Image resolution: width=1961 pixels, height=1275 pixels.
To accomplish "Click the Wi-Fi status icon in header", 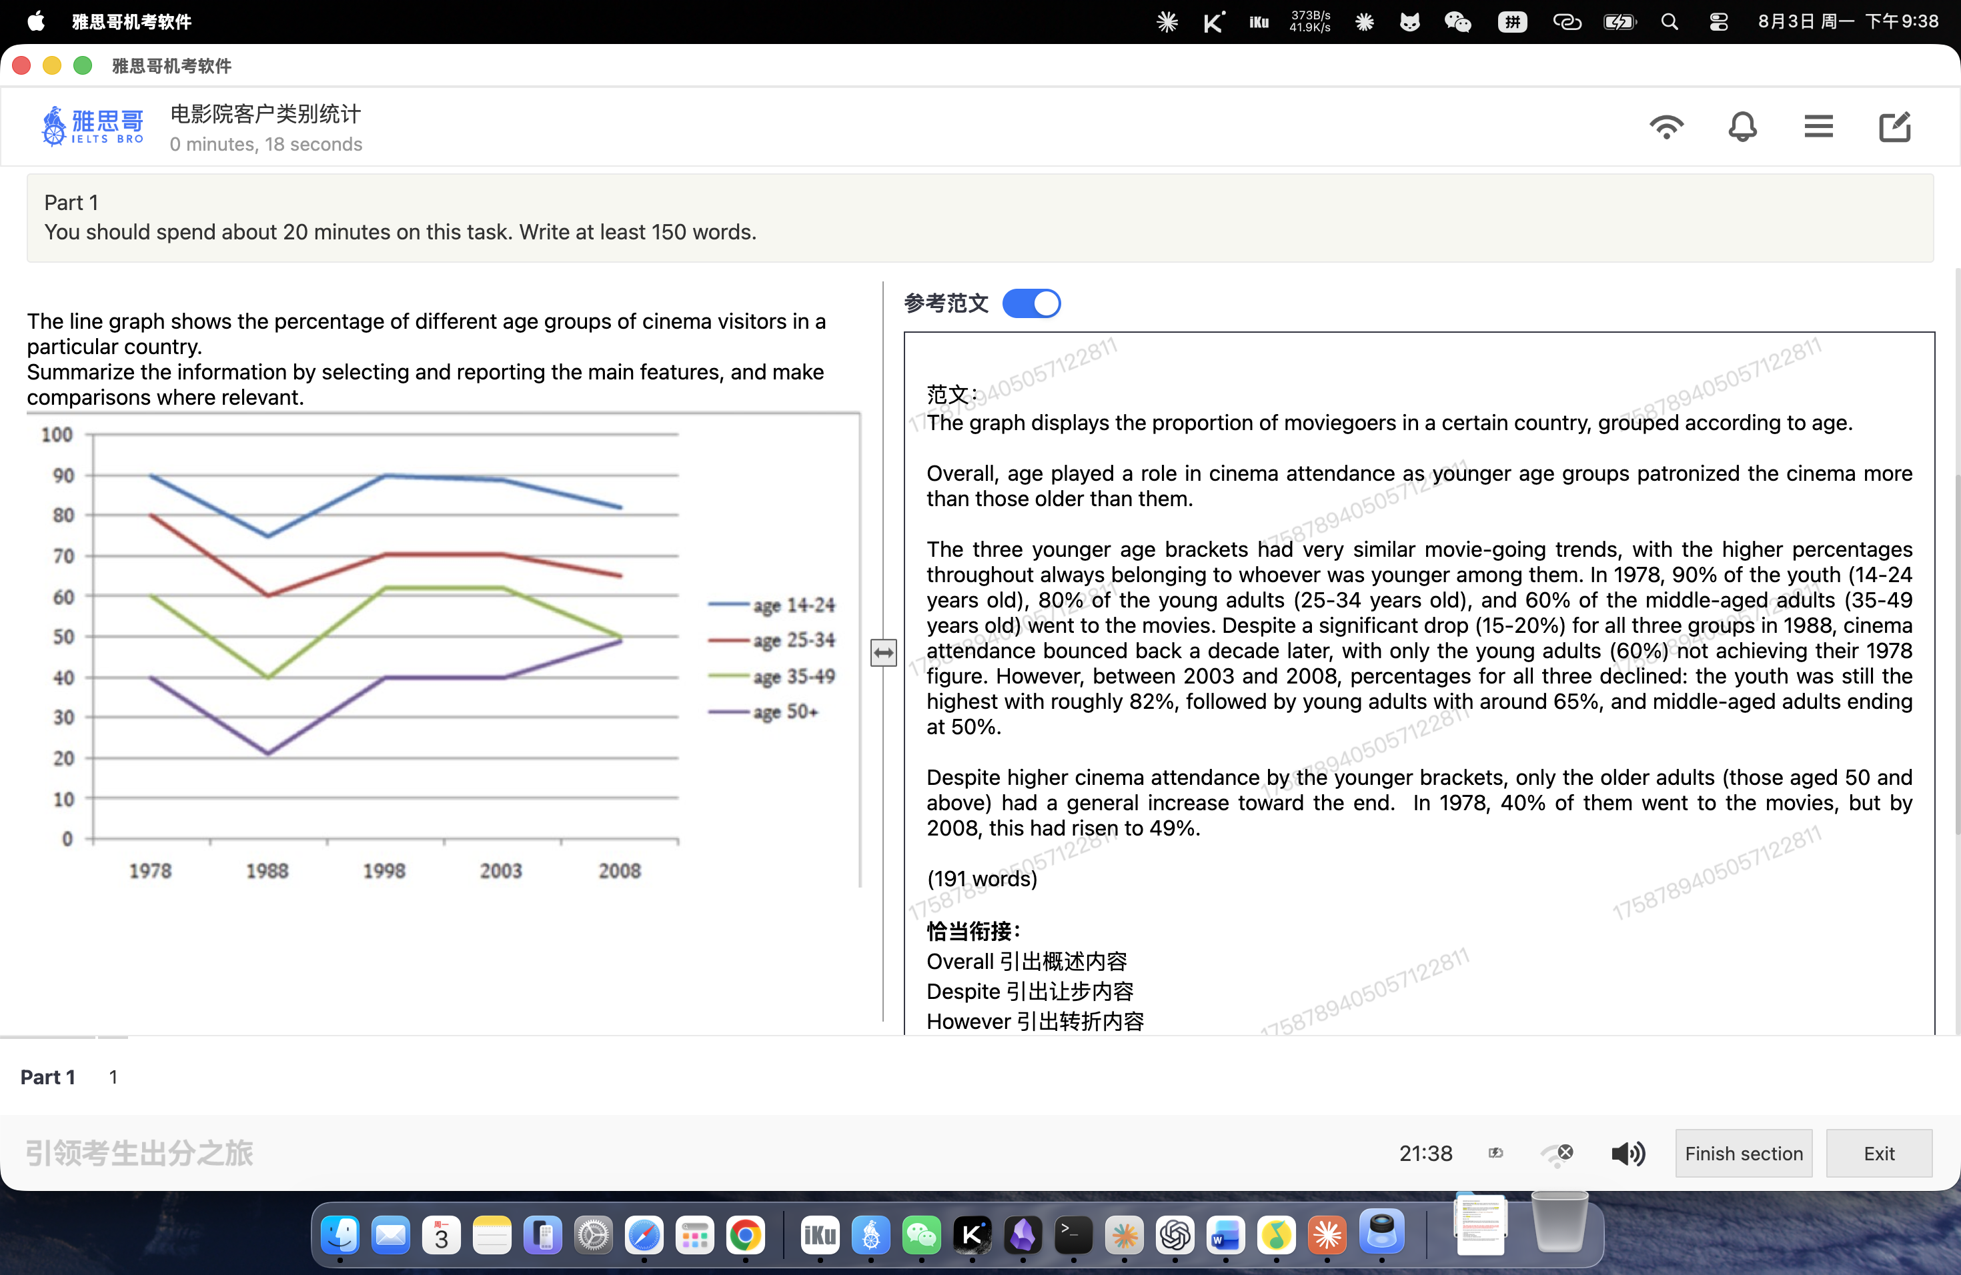I will pos(1666,127).
